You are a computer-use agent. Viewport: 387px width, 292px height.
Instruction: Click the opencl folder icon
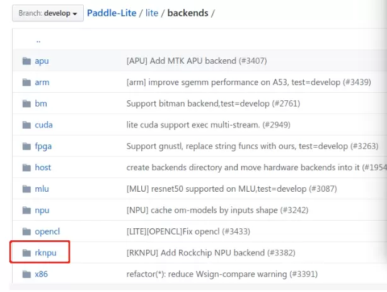click(x=26, y=231)
